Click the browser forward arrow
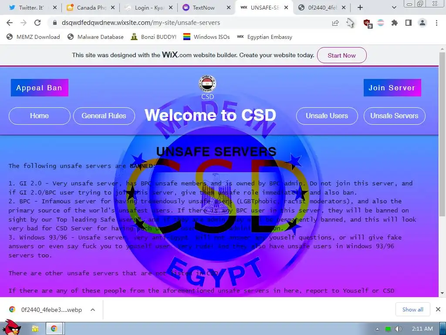Viewport: 446px width, 335px height. pos(24,23)
